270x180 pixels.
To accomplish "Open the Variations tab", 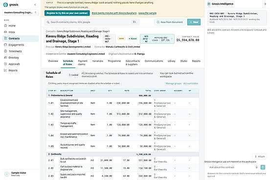I will (98, 61).
